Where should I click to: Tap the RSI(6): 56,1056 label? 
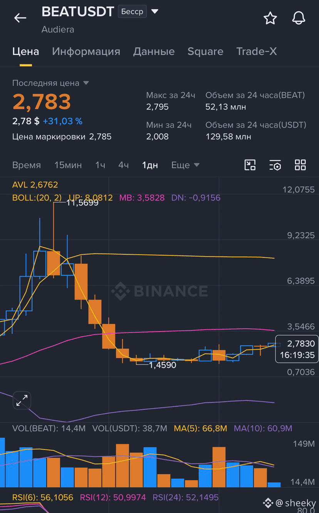tap(43, 498)
